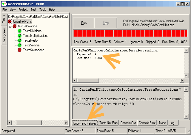This screenshot has width=191, height=135.
Task: Open the Help menu
Action: (52, 10)
